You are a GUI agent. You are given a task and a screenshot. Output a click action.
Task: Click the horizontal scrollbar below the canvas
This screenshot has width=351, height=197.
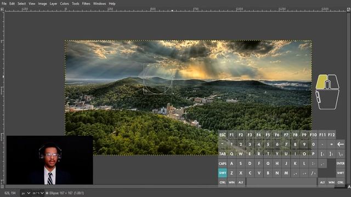pos(175,186)
